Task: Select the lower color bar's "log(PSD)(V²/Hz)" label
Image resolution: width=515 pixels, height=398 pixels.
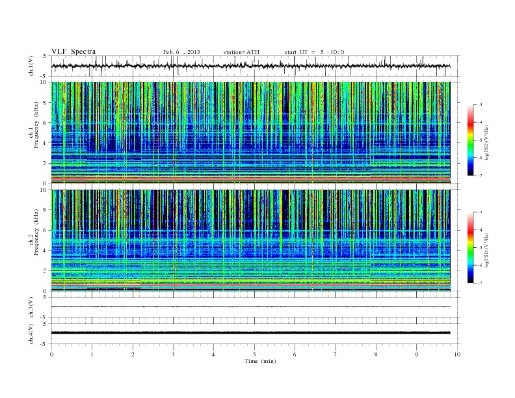Action: [x=487, y=250]
